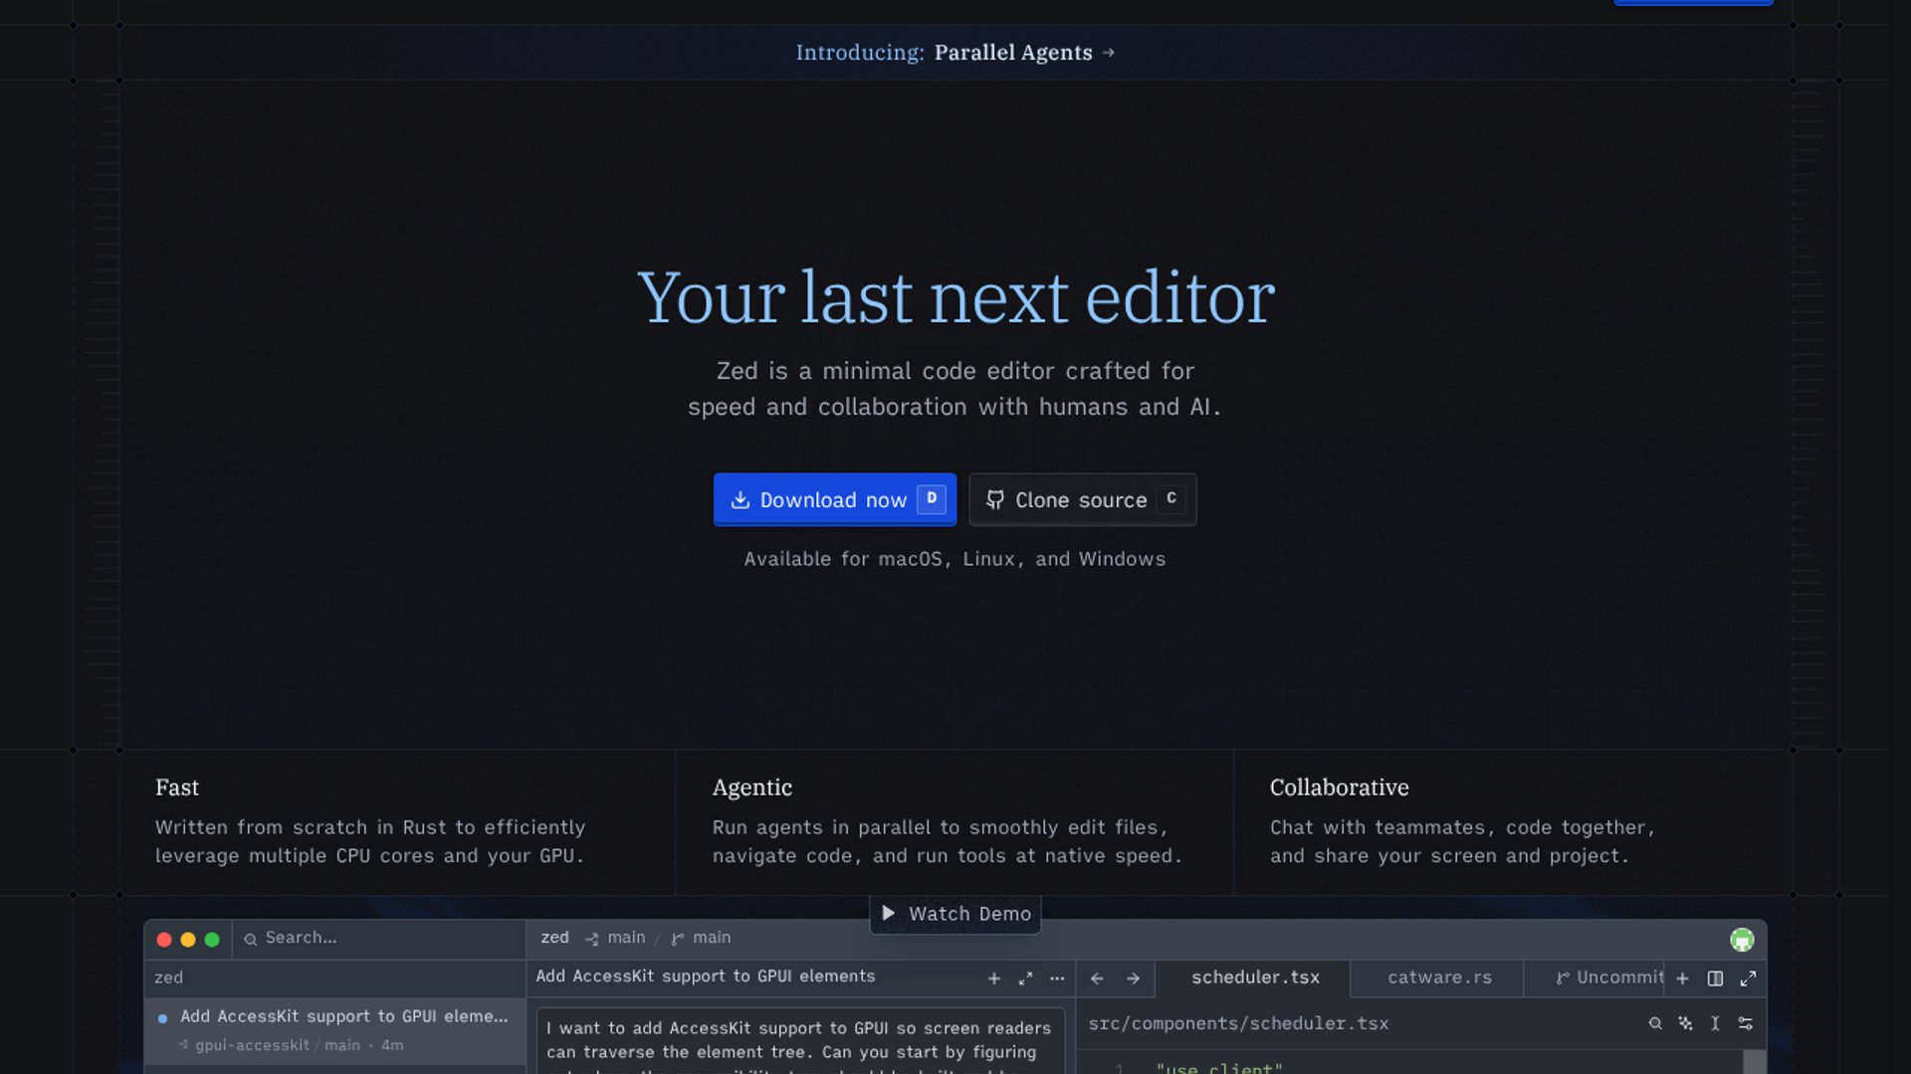Open editor controls settings icon
1911x1074 pixels.
(x=1746, y=1023)
